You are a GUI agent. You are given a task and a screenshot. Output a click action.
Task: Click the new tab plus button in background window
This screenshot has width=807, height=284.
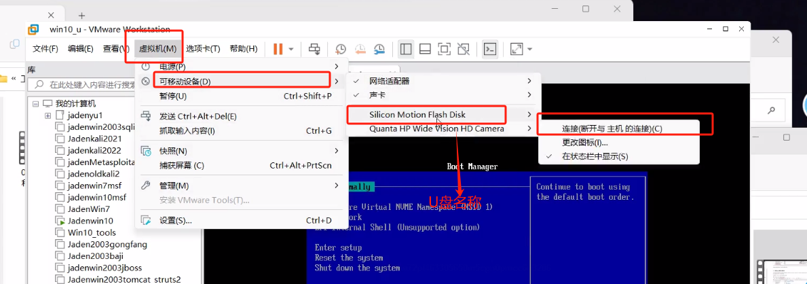[81, 16]
